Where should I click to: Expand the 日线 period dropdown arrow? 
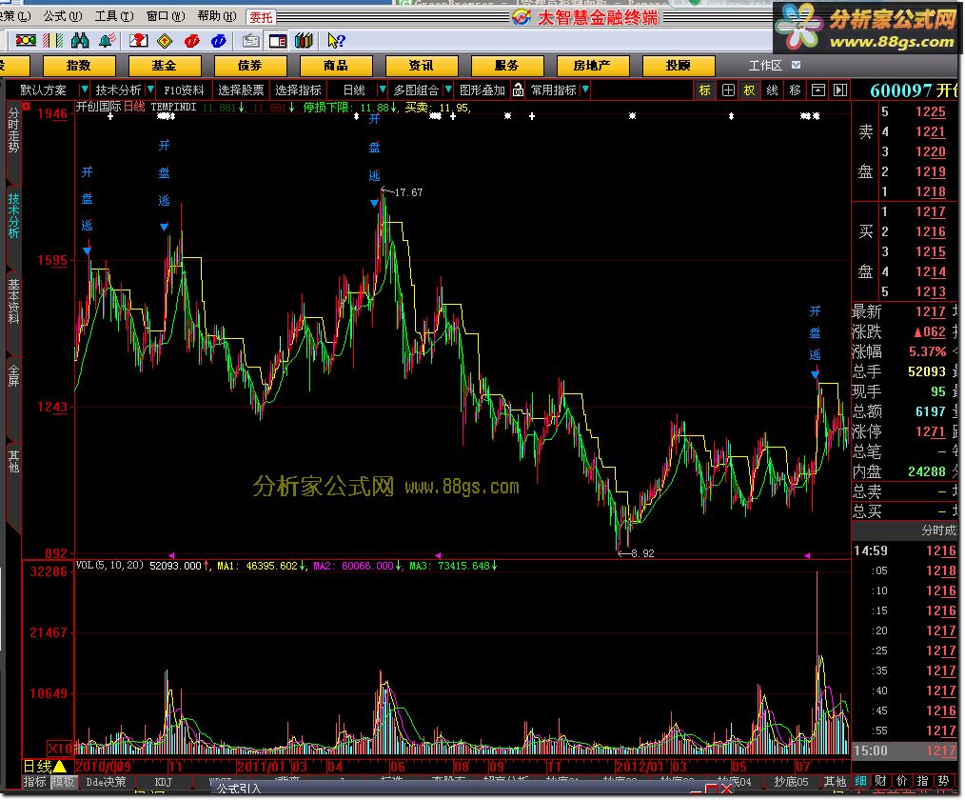click(x=383, y=90)
